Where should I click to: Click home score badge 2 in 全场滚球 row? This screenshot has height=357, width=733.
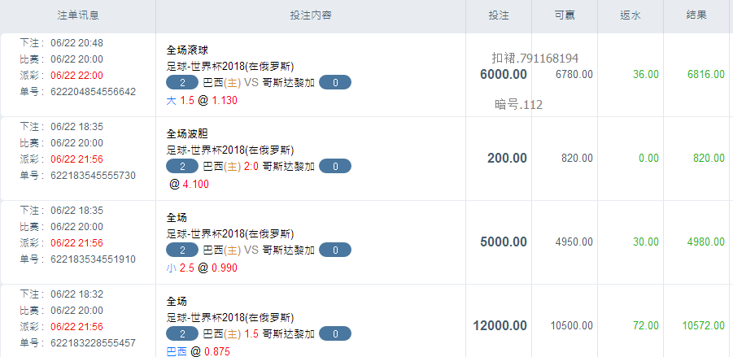(182, 82)
